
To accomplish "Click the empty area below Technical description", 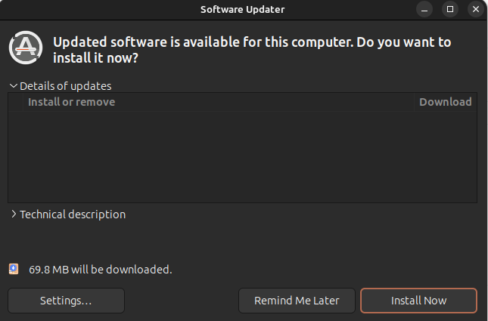I will coord(242,242).
